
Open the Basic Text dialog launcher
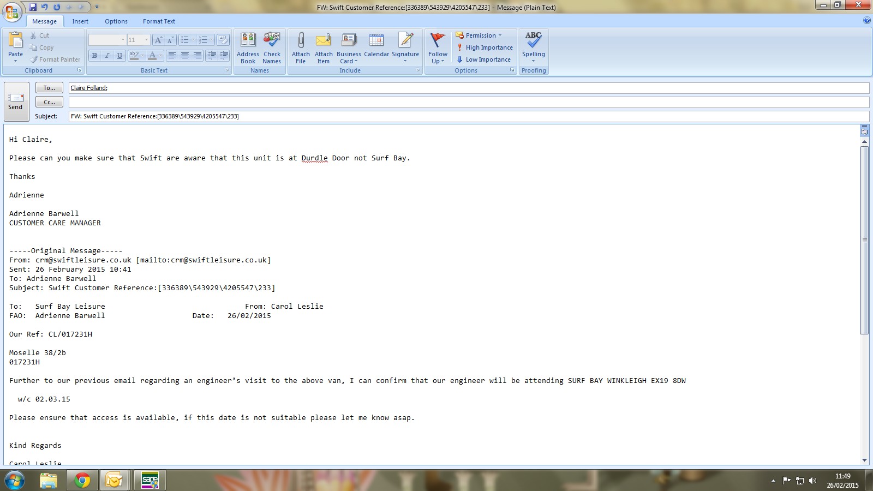pyautogui.click(x=227, y=70)
